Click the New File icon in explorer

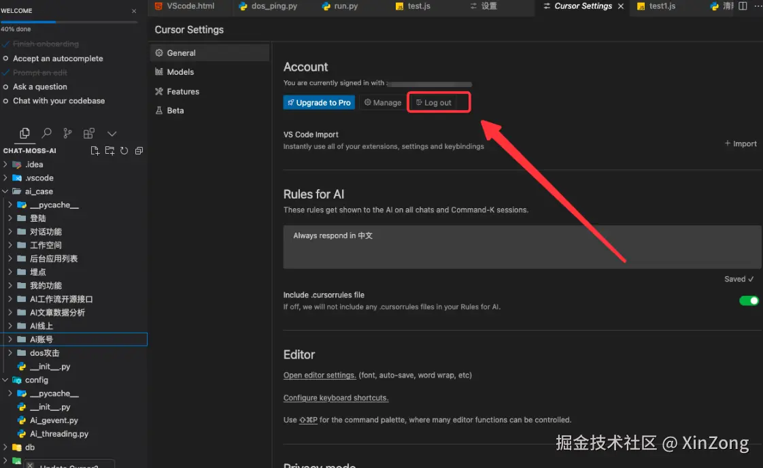click(95, 151)
